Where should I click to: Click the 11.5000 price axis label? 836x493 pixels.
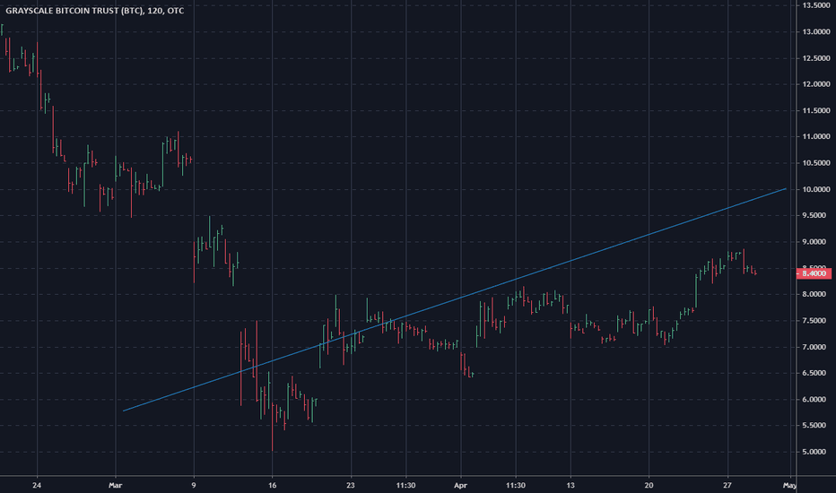[816, 110]
